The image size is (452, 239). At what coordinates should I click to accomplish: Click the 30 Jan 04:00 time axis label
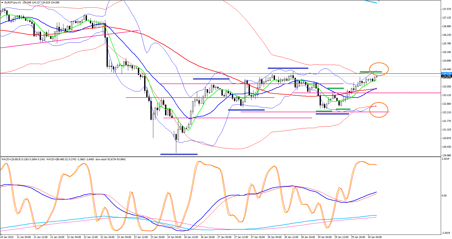[x=375, y=237]
